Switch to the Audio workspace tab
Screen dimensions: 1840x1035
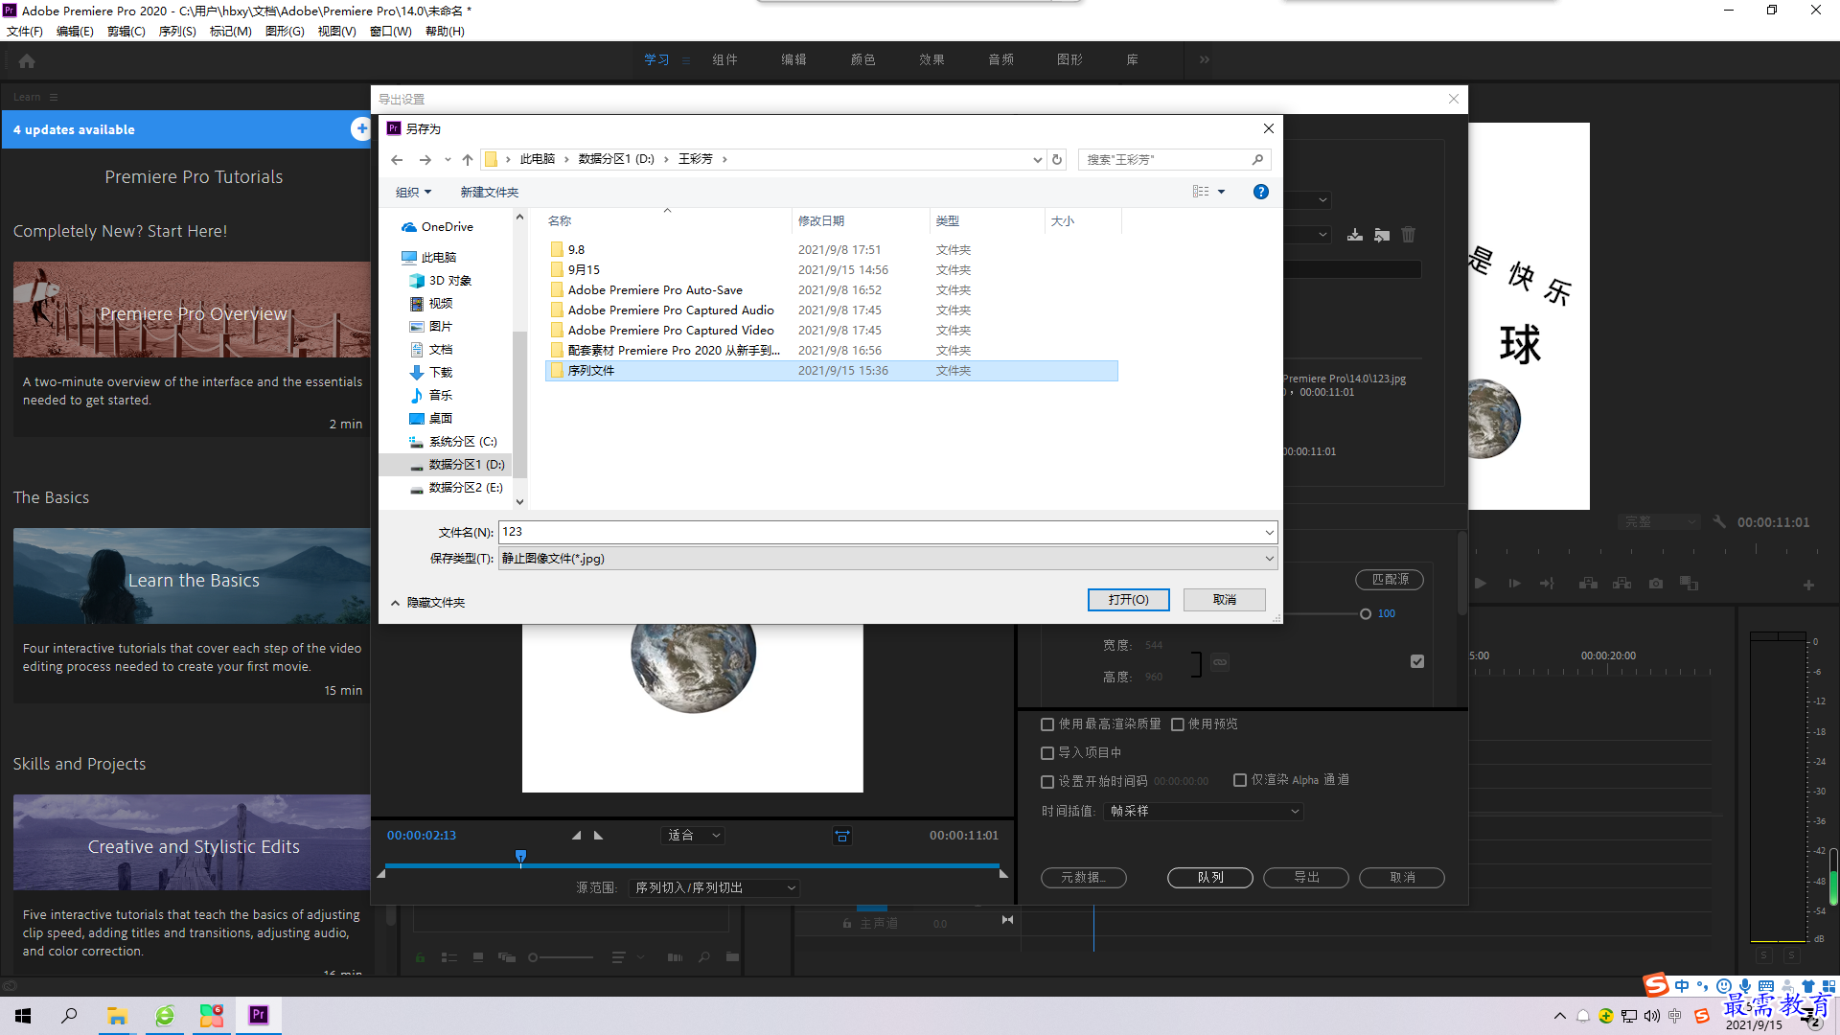(x=1000, y=59)
